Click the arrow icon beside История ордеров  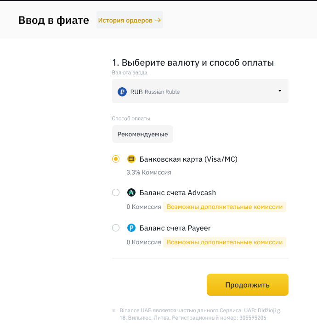point(158,20)
